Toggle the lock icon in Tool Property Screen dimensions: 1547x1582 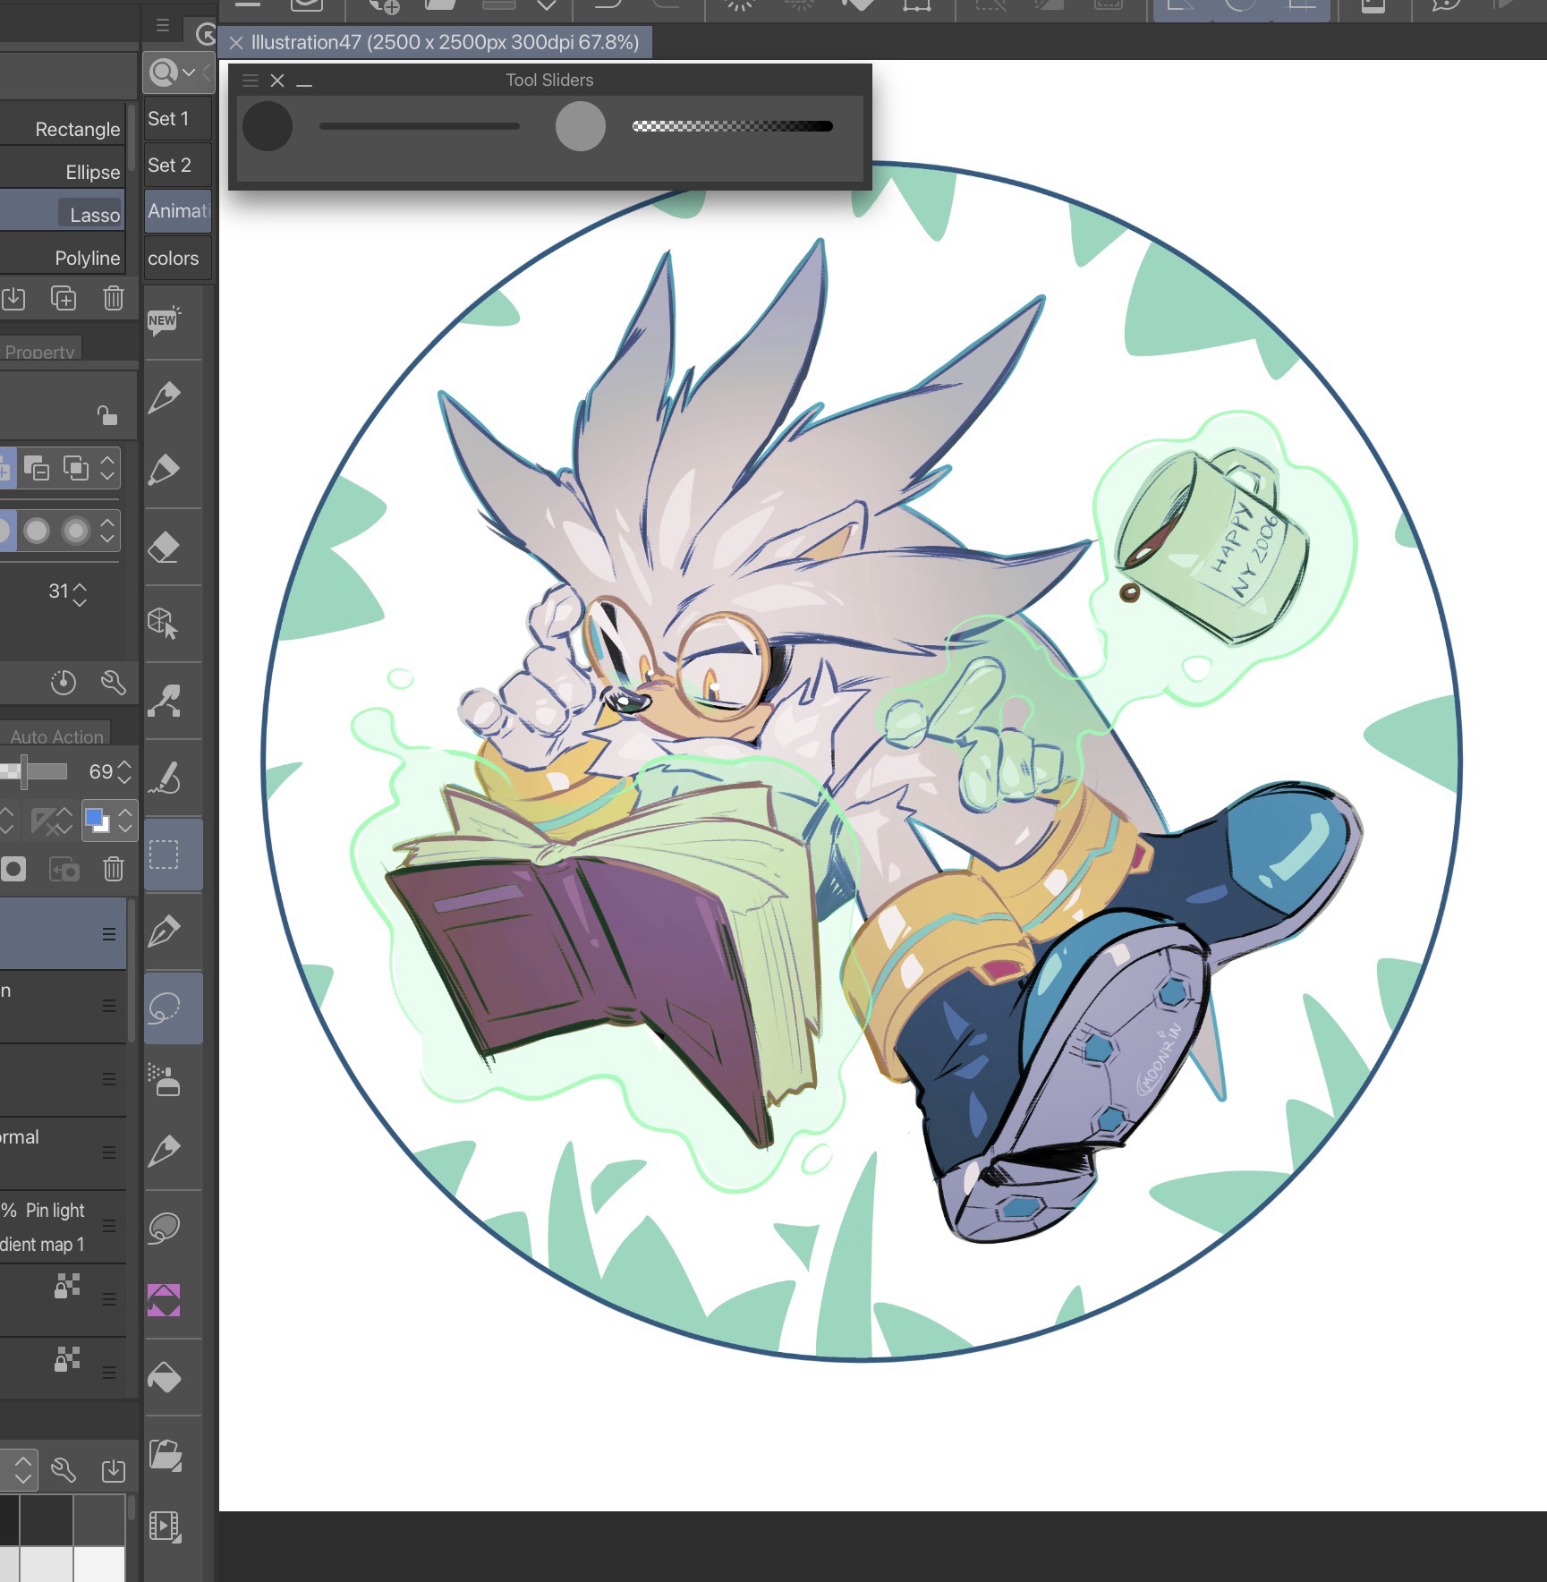[x=106, y=415]
